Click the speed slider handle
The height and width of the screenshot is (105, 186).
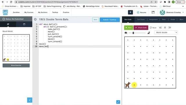133,33
